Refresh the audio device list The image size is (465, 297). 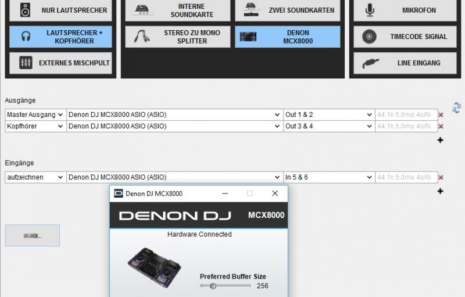(x=457, y=108)
